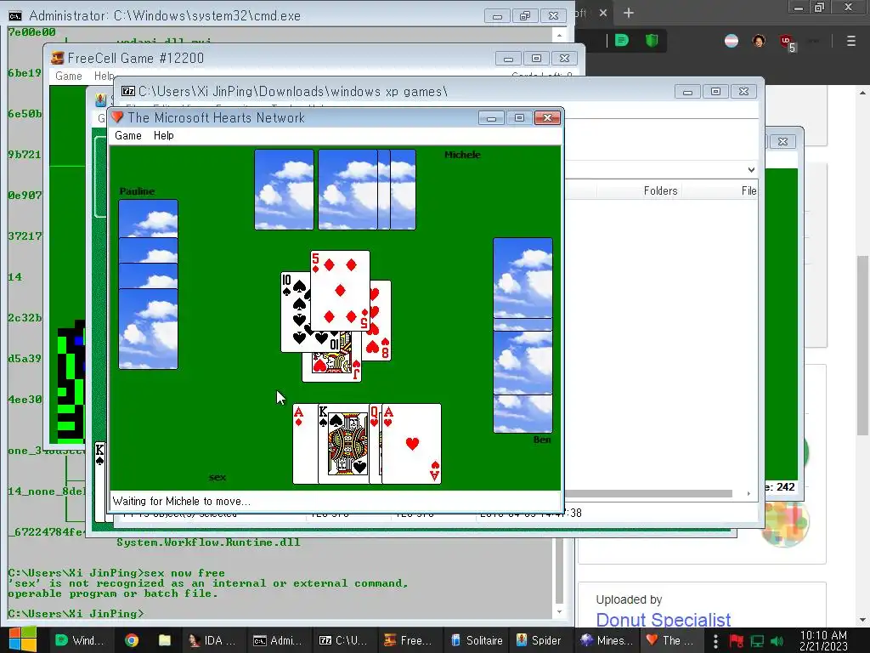The image size is (870, 653).
Task: Click the Hearts window title icon
Action: [x=117, y=117]
